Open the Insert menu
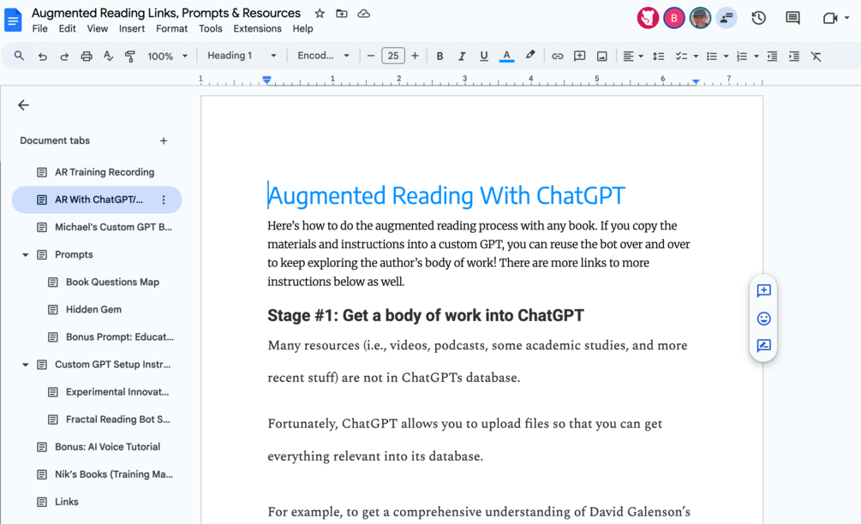Screen dimensions: 861x524 tap(132, 28)
